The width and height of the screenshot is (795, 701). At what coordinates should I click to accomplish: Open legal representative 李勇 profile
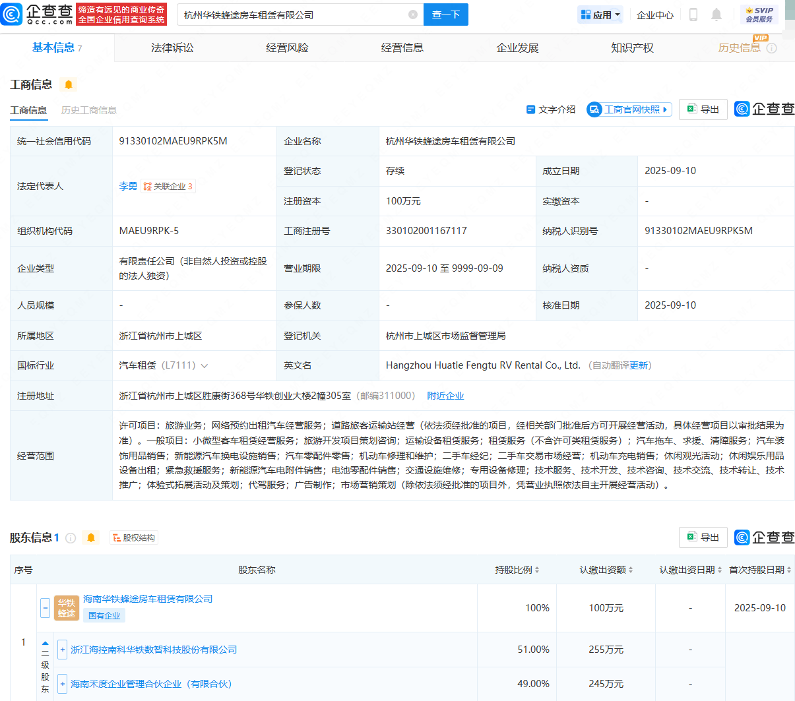pyautogui.click(x=128, y=187)
